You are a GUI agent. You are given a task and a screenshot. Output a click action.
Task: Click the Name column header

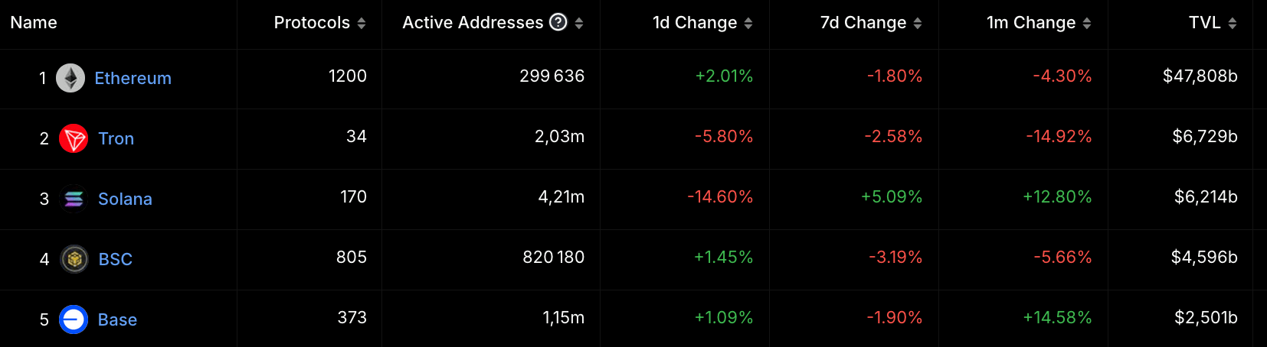tap(34, 23)
